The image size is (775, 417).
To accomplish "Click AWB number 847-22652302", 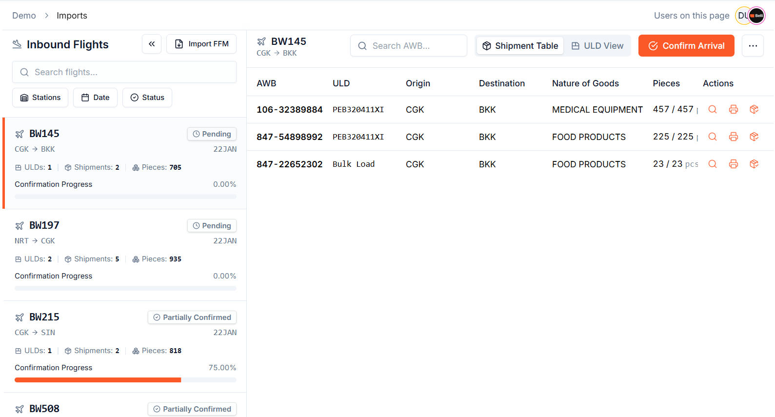I will (x=290, y=164).
